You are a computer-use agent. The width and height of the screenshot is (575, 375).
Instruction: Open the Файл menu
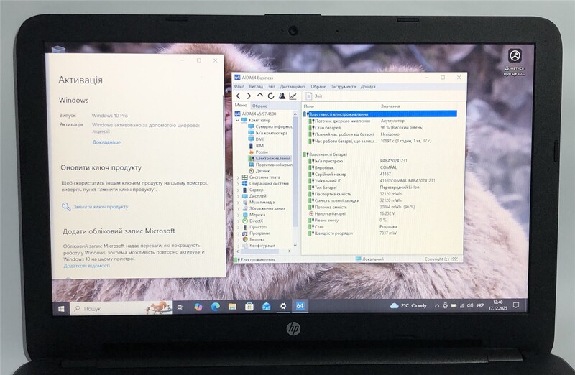(x=239, y=86)
